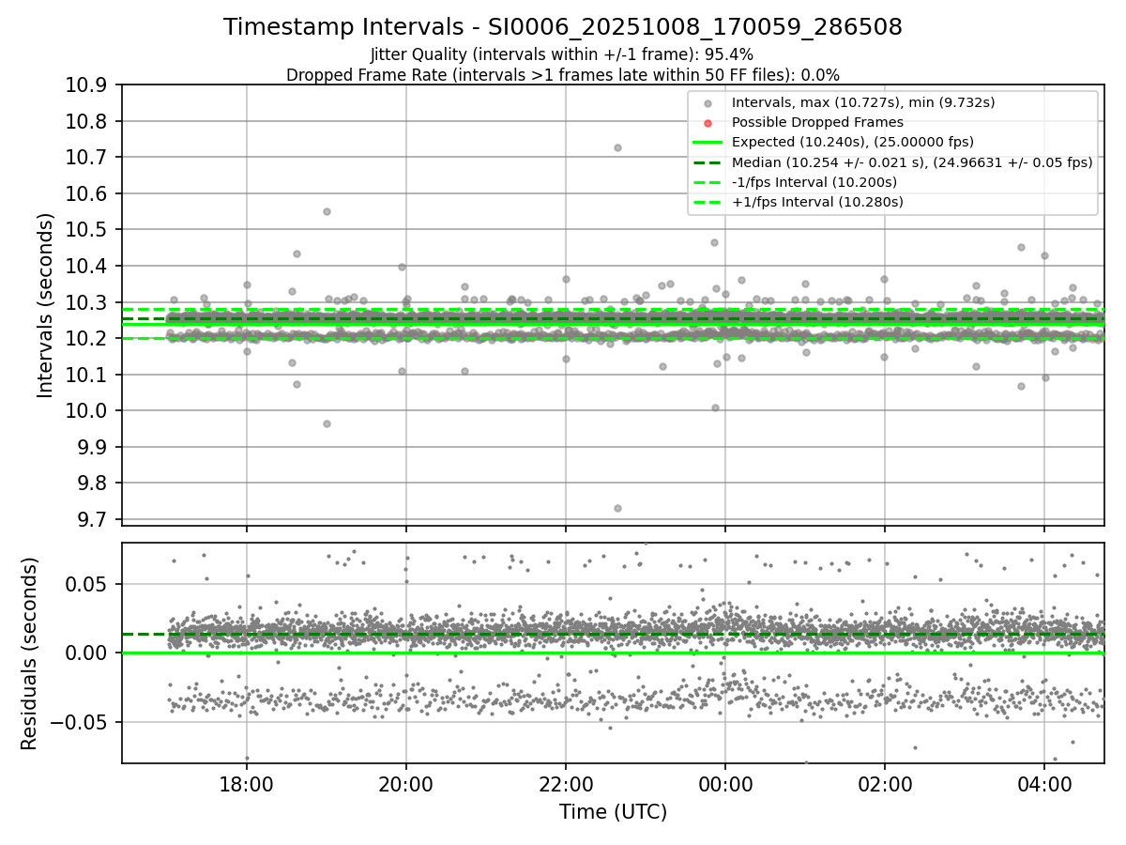Click the red Possible Dropped Frames legend marker
Image resolution: width=1126 pixels, height=845 pixels.
708,123
